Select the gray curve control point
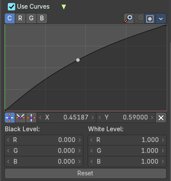This screenshot has height=181, width=171. (x=78, y=60)
